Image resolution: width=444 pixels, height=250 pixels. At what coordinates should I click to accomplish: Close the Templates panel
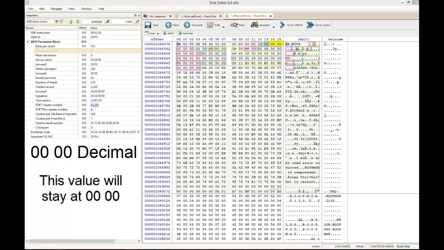(x=139, y=15)
